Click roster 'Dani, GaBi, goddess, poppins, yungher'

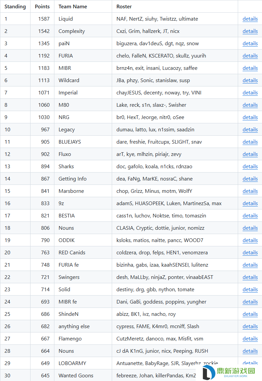[162, 302]
